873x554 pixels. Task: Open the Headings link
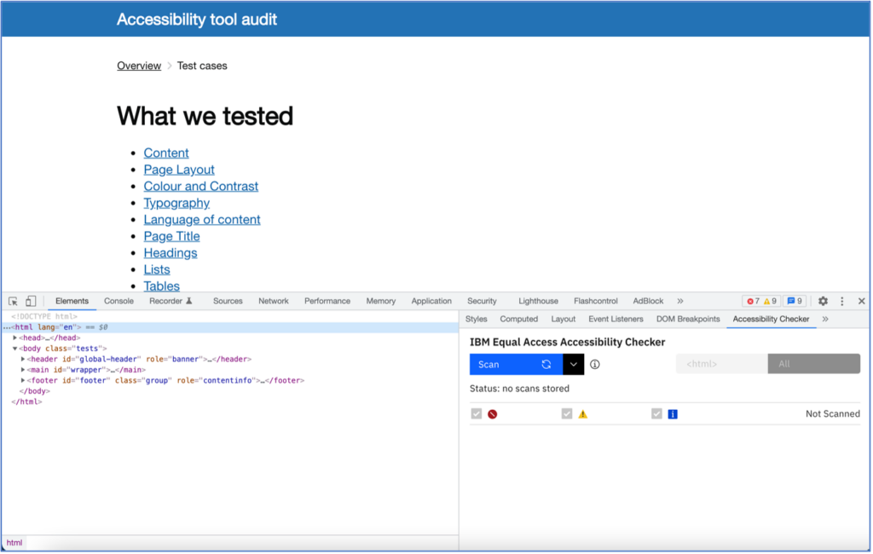[x=171, y=253]
